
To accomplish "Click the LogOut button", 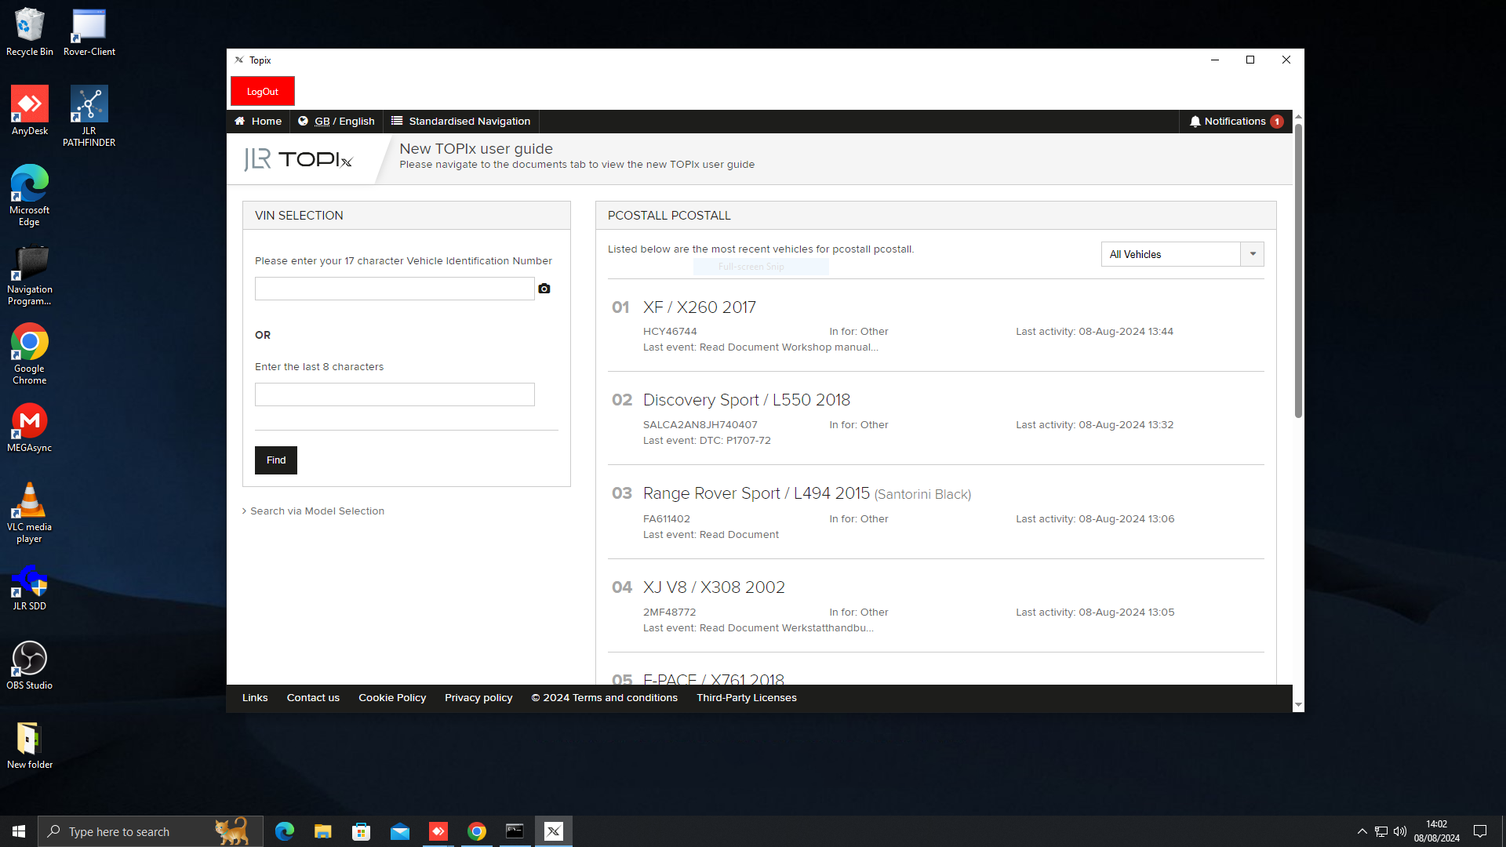I will click(x=263, y=91).
